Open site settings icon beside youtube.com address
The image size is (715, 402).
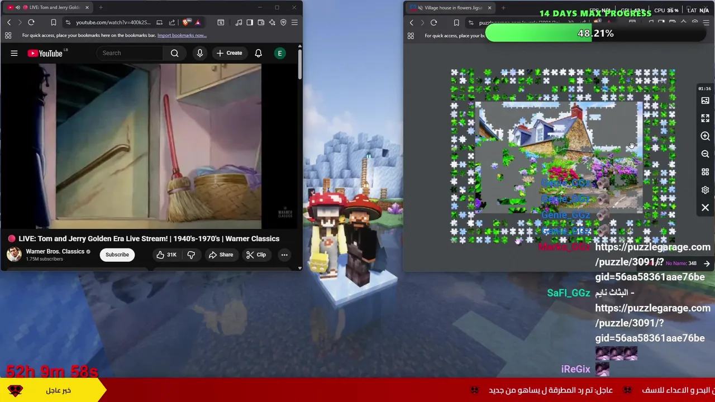68,22
